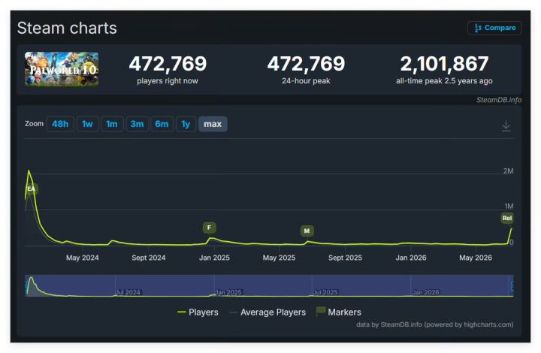Image resolution: width=541 pixels, height=353 pixels.
Task: Click the M marker flag
Action: [x=307, y=231]
